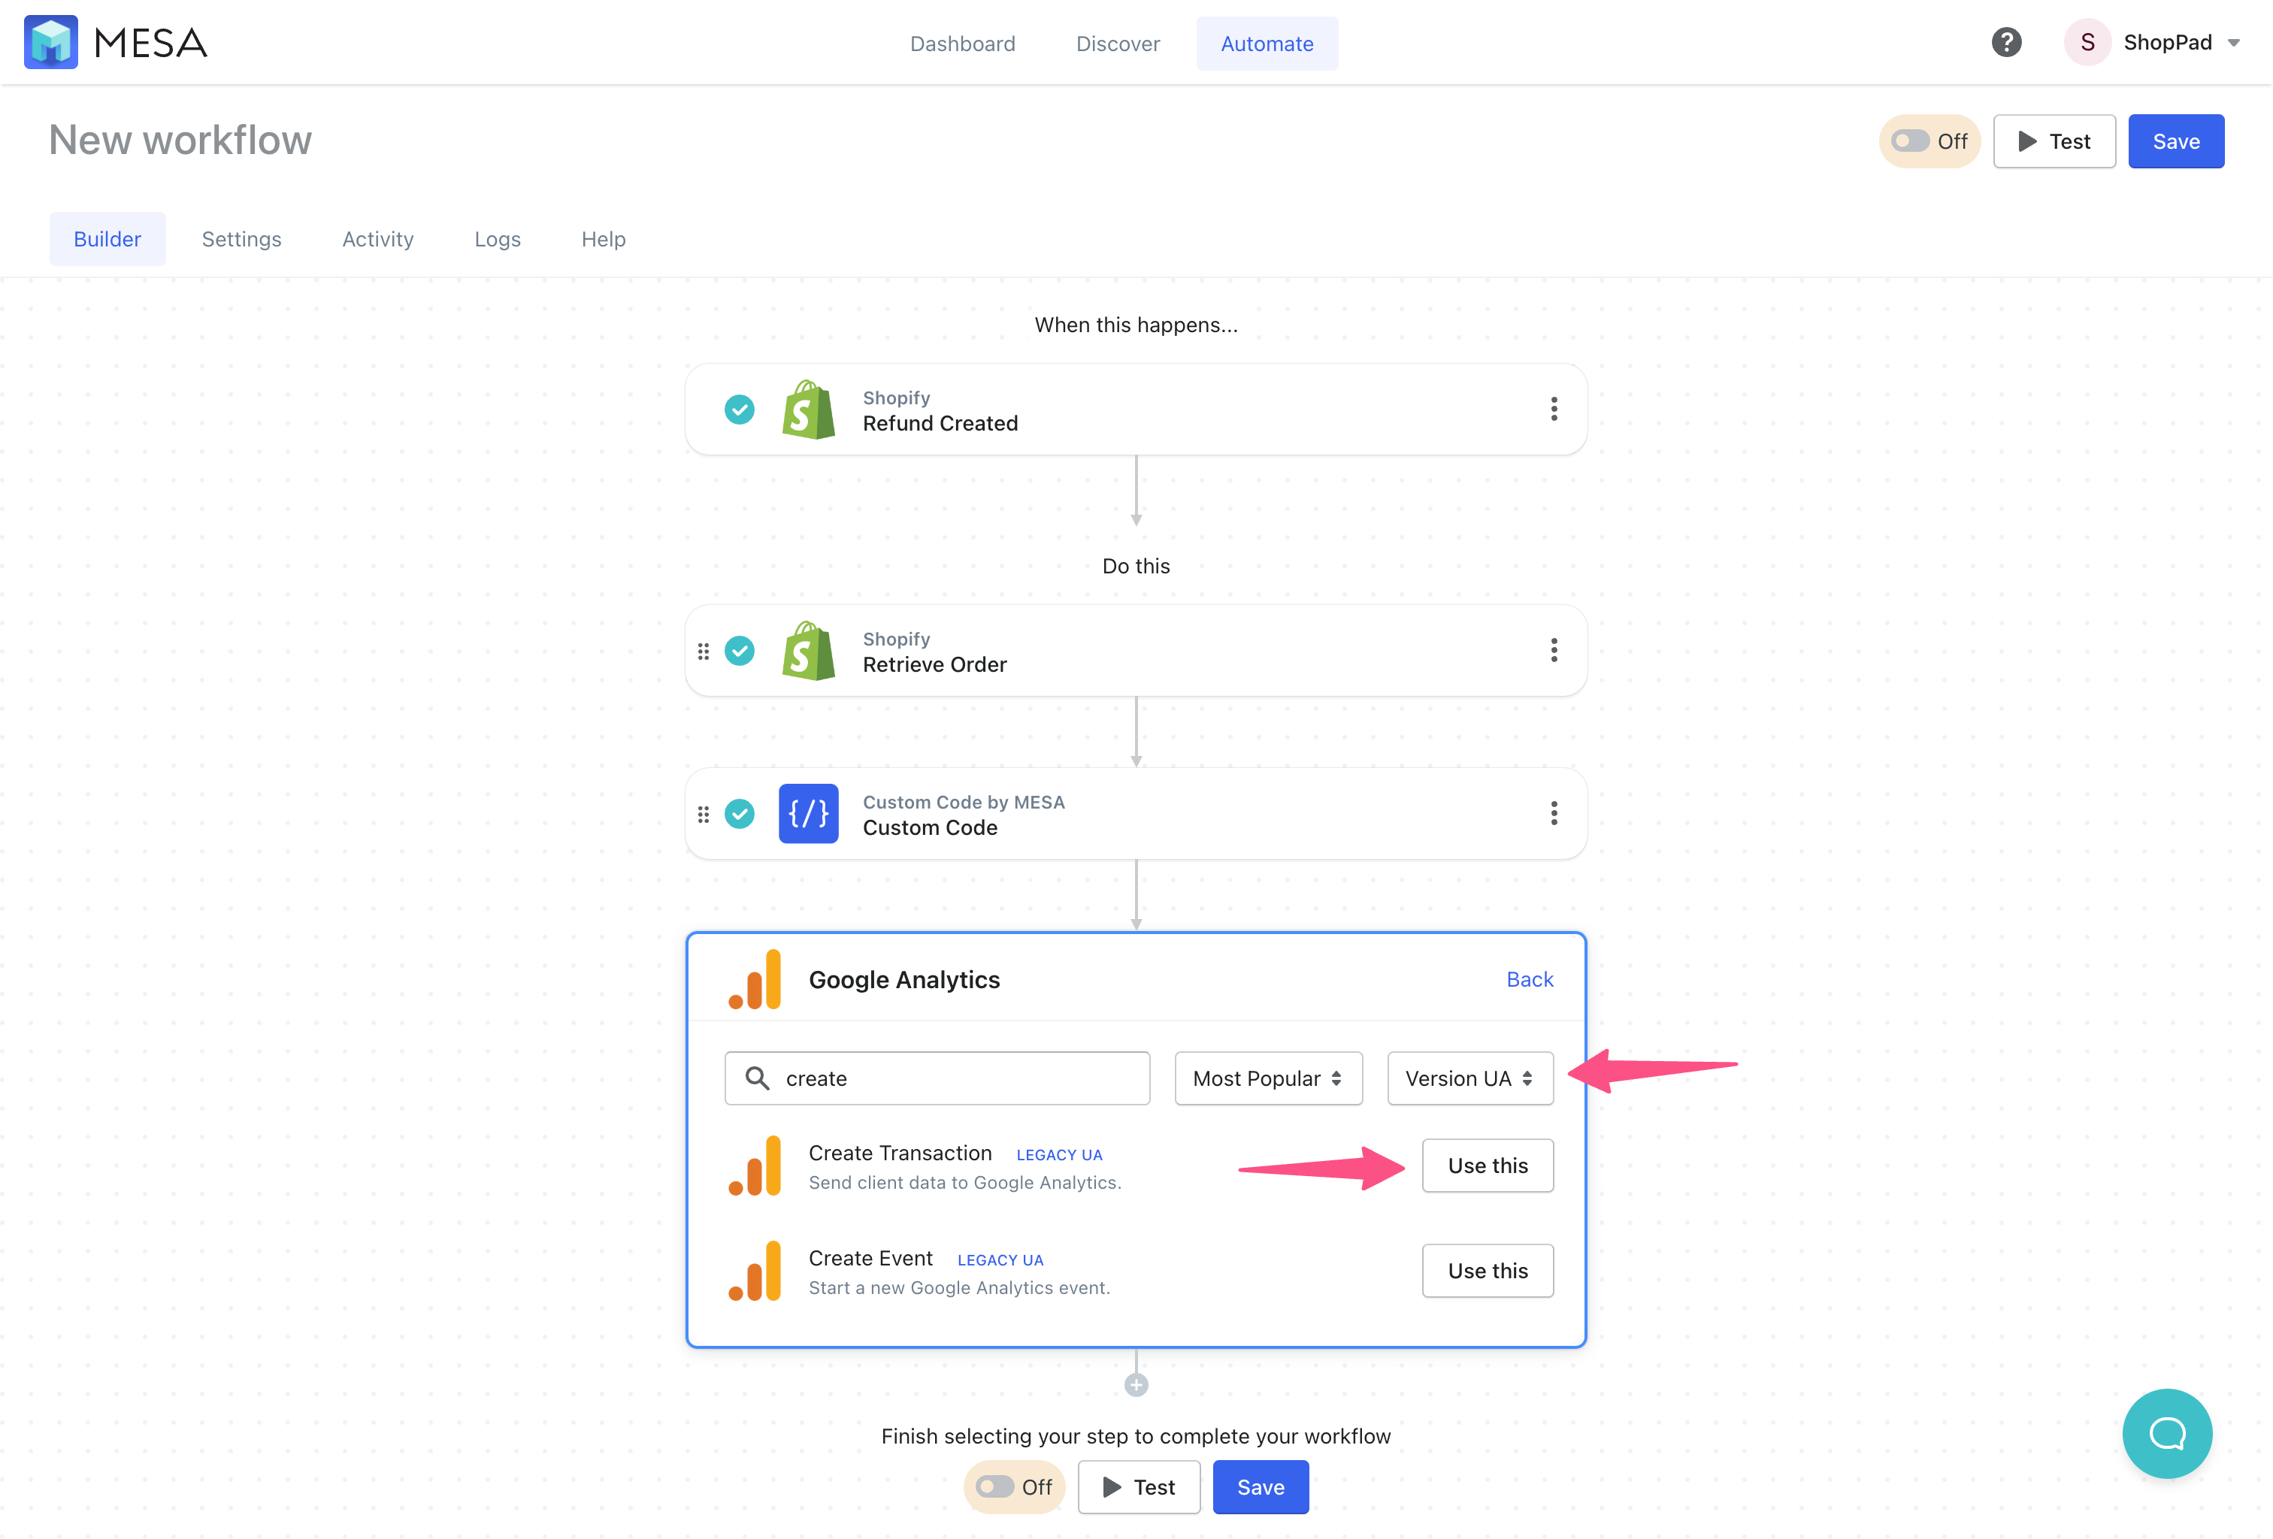Open the Retrieve Order three-dot menu
This screenshot has width=2273, height=1539.
[x=1553, y=650]
